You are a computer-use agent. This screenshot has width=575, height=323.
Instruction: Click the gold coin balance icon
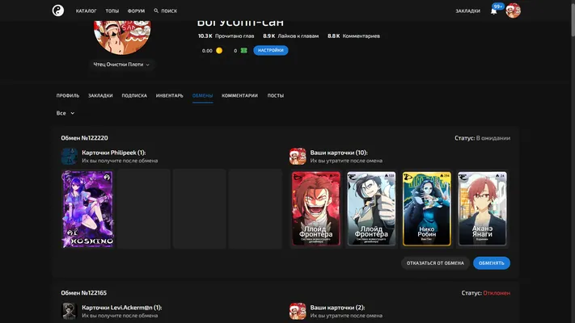coord(219,51)
